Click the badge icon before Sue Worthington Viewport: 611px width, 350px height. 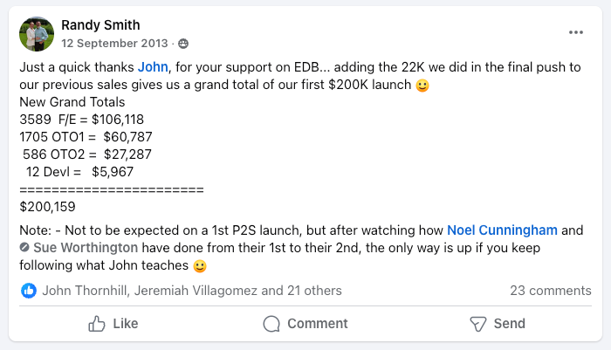point(24,248)
